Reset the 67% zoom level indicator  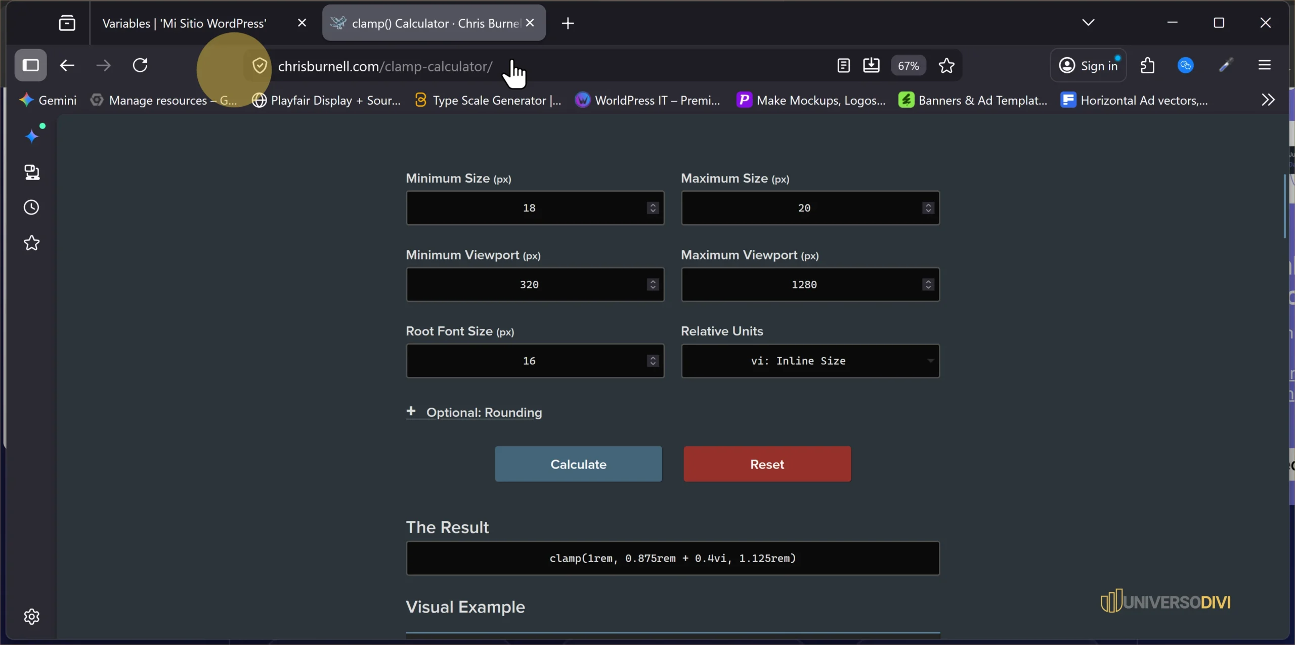pos(909,66)
